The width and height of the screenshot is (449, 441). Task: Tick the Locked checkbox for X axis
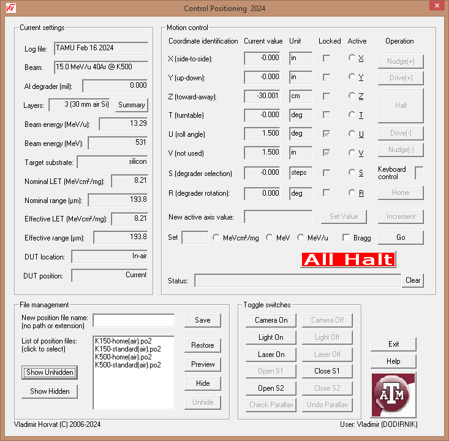point(326,58)
